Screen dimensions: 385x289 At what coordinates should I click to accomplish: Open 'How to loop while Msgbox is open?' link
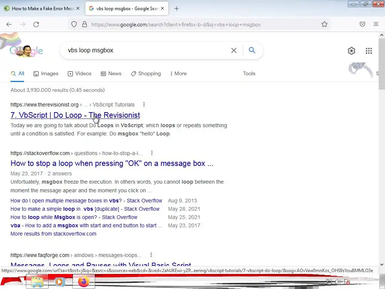point(74,217)
